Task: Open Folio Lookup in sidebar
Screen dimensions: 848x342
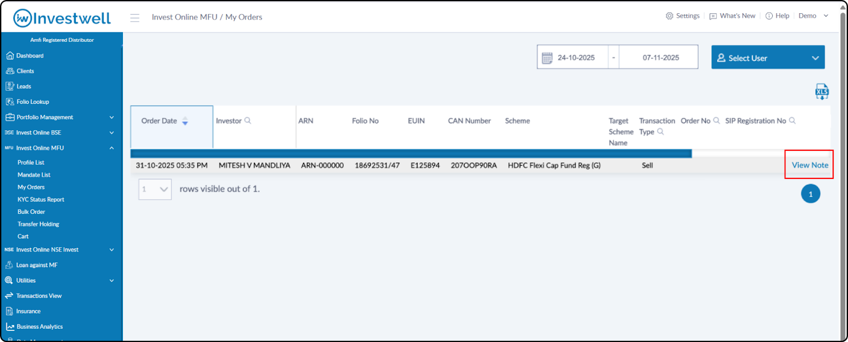Action: tap(32, 102)
